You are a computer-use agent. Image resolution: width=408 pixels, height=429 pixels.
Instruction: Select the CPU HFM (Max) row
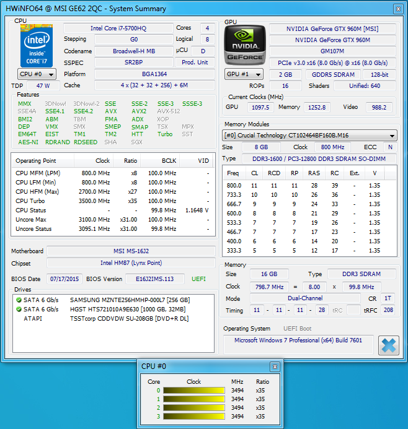tap(113, 192)
